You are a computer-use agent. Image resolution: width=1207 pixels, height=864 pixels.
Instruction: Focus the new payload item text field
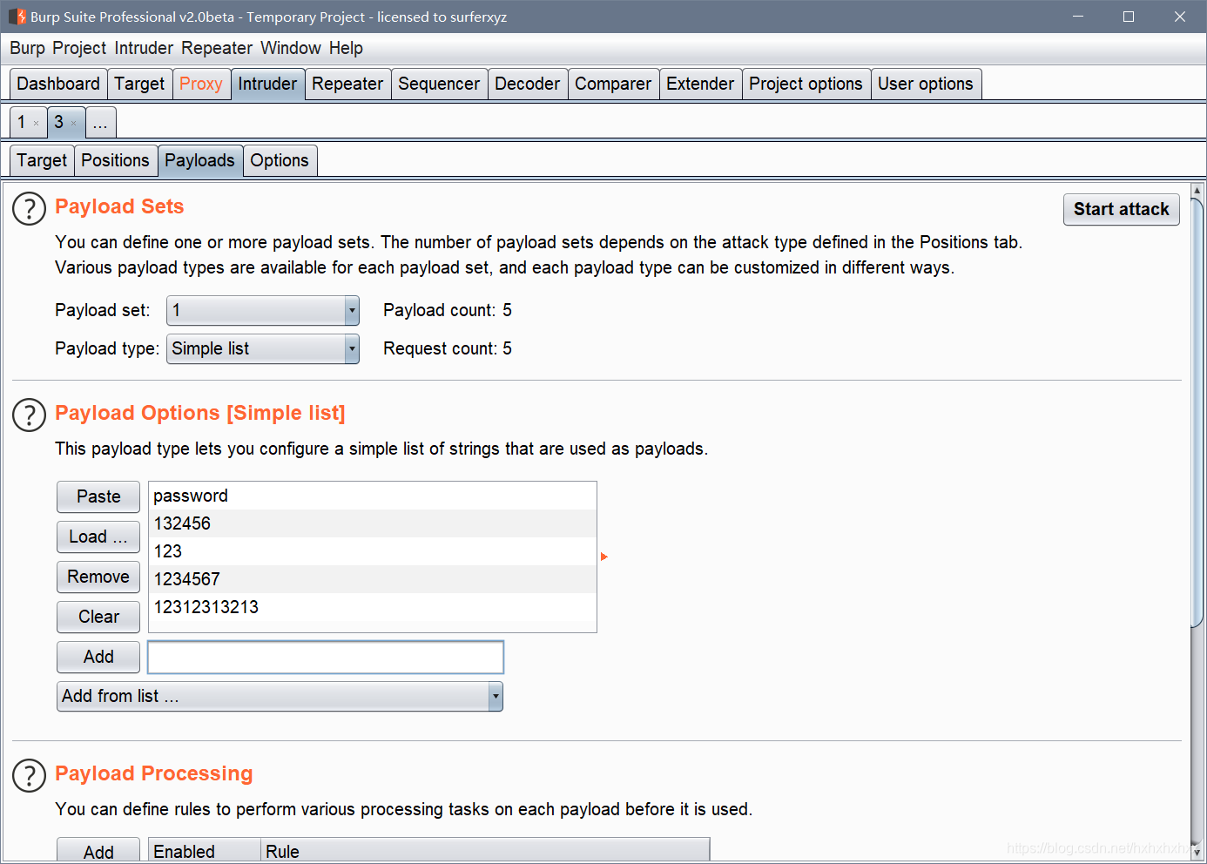[326, 657]
